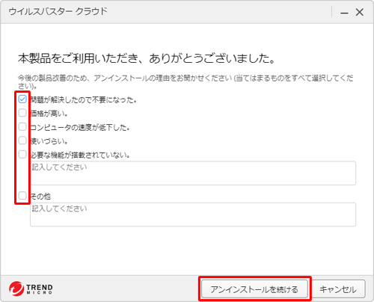Focus the text box under '必要な機能が搭載されていない'
Image resolution: width=374 pixels, height=302 pixels.
coord(193,173)
